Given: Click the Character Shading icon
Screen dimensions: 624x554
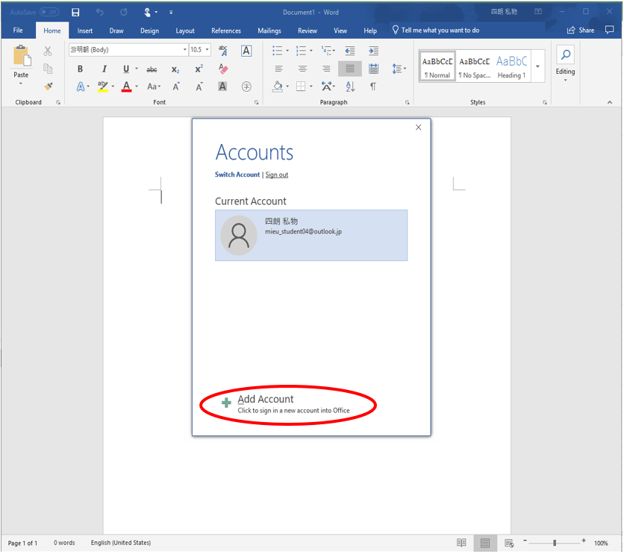Looking at the screenshot, I should (222, 86).
